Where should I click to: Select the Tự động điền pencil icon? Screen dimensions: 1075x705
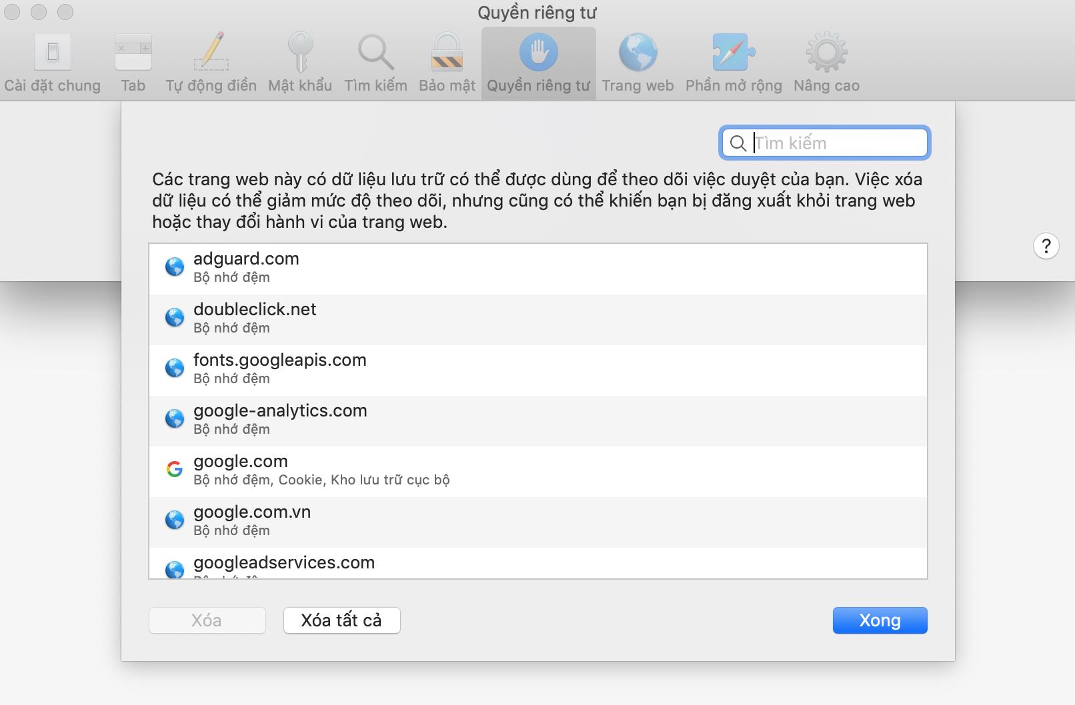[x=211, y=53]
